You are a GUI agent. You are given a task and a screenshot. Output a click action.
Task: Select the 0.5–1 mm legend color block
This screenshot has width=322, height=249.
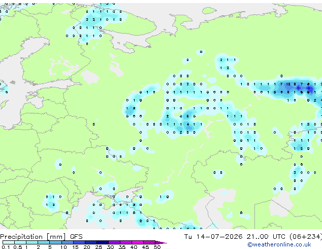coord(20,242)
